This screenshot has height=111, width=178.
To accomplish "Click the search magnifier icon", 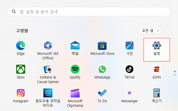I will point(14,12).
